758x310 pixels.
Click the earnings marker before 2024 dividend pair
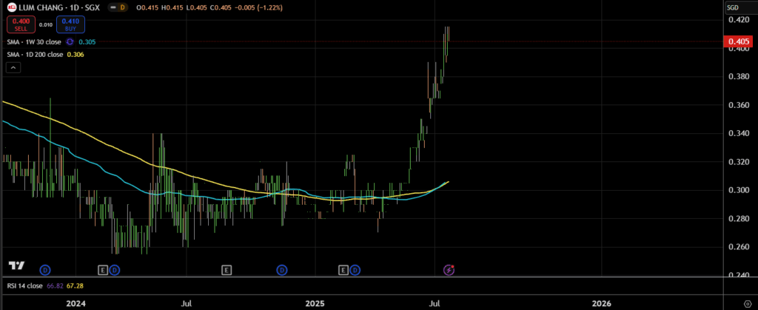pyautogui.click(x=103, y=269)
